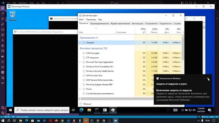Switch to Пользователи tab
This screenshot has height=123, width=219.
(x=151, y=24)
